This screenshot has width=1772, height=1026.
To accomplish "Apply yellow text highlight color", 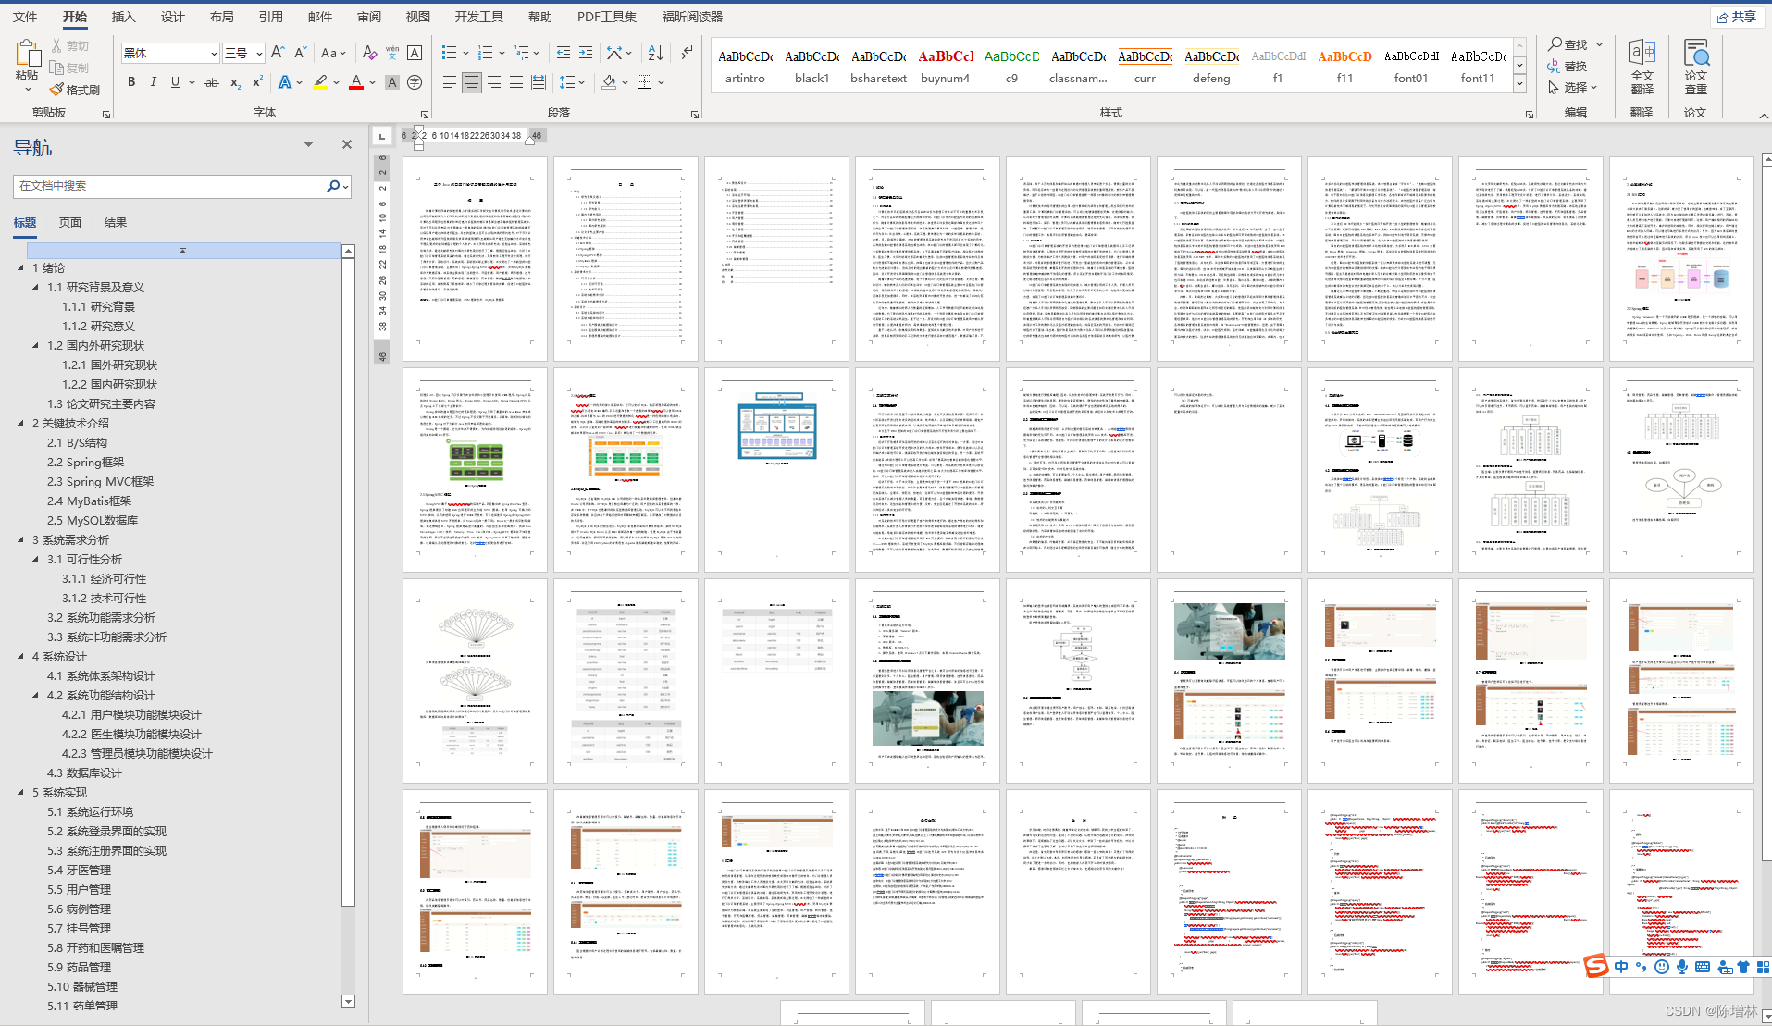I will point(320,82).
